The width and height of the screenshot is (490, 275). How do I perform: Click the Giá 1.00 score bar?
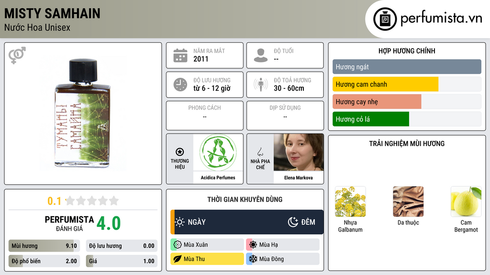(122, 261)
